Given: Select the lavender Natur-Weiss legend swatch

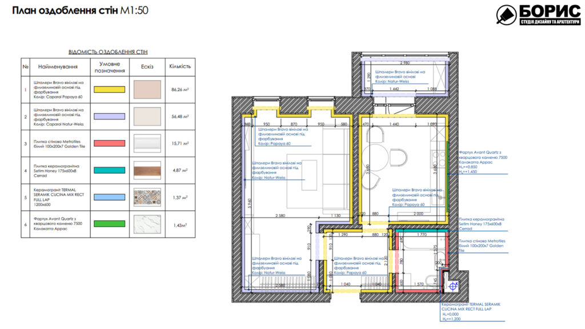Looking at the screenshot, I should (x=109, y=117).
